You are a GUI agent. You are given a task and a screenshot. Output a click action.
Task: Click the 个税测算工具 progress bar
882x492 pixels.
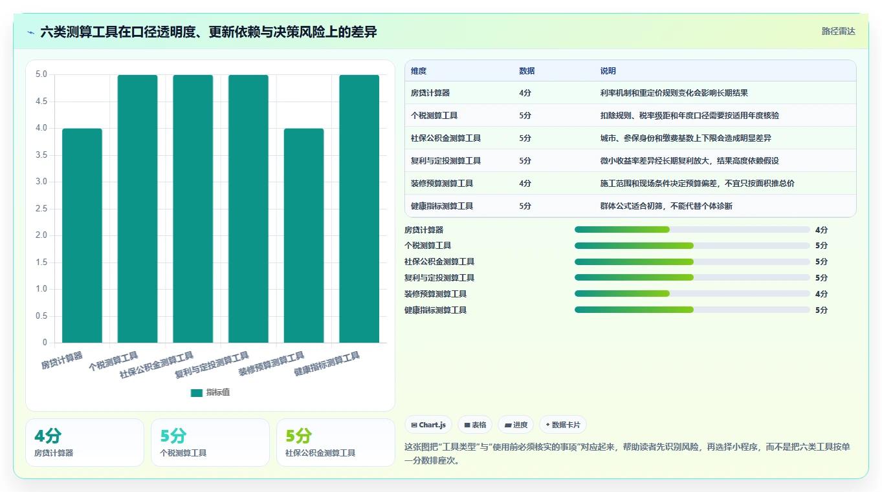(x=692, y=246)
